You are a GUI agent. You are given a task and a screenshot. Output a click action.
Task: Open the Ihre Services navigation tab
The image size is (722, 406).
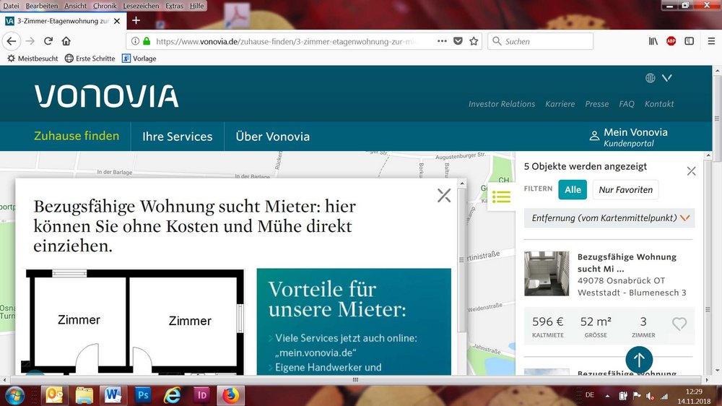point(178,137)
